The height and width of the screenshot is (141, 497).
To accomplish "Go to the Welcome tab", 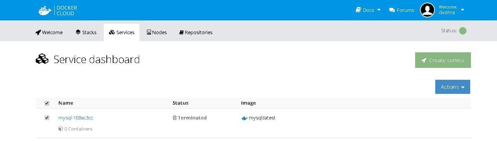I will point(49,32).
